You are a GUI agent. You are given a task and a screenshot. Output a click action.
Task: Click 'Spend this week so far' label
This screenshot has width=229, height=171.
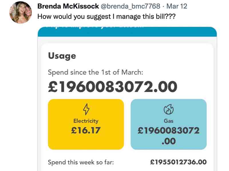click(x=81, y=162)
